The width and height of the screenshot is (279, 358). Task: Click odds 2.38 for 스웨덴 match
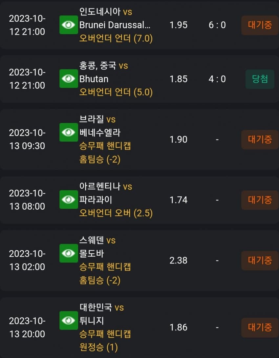coord(178,261)
